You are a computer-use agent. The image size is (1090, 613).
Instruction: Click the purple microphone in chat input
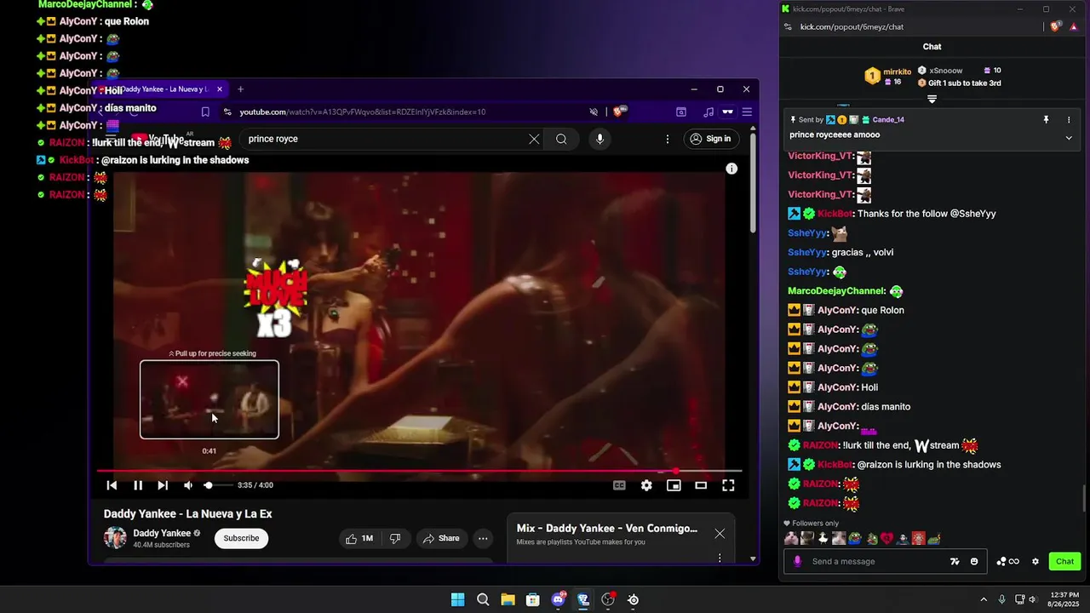[x=798, y=561]
